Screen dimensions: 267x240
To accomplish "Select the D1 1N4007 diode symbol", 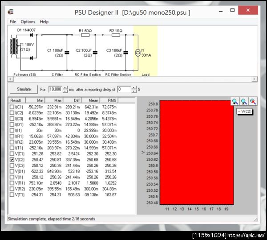I will 31,35.
